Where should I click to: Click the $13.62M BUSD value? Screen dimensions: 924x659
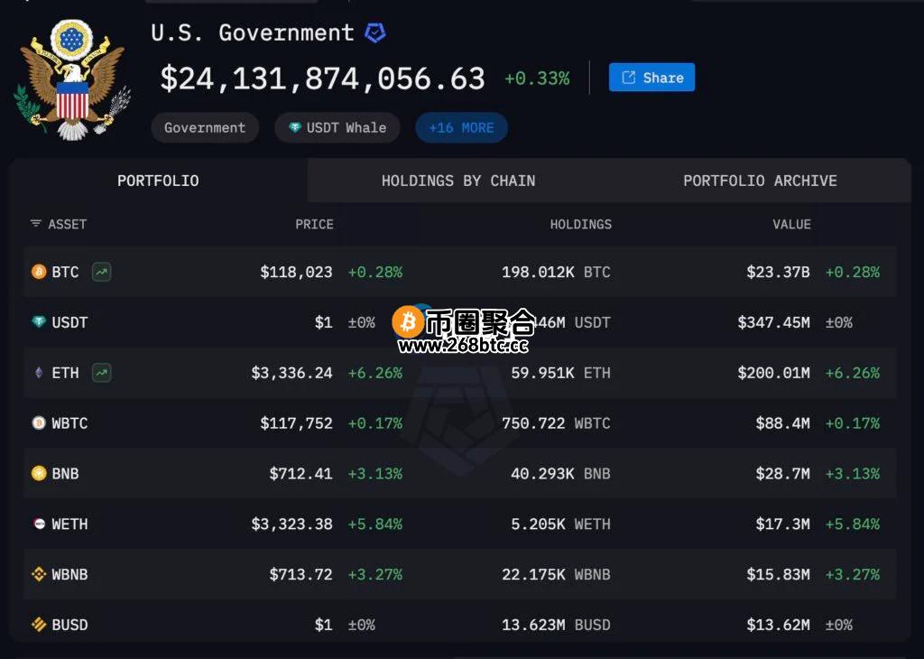click(x=778, y=625)
